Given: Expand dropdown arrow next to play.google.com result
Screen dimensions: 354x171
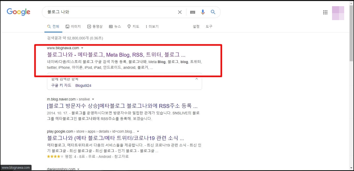Looking at the screenshot, I should click(138, 131).
